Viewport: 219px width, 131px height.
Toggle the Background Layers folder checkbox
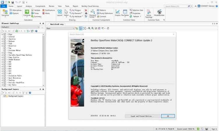pyautogui.click(x=5, y=96)
